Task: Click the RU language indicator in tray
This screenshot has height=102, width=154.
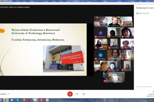Action: [x=151, y=100]
